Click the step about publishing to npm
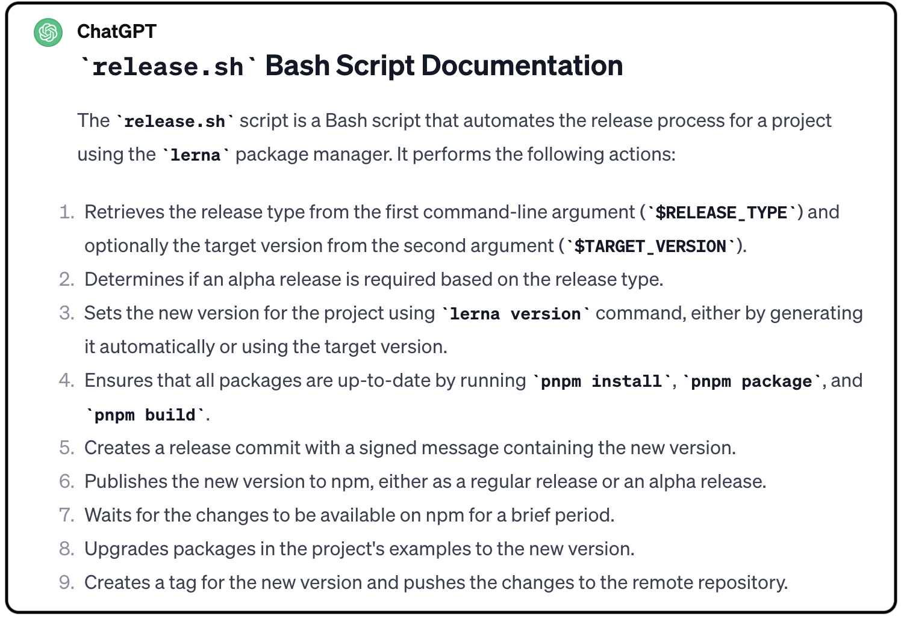 425,482
